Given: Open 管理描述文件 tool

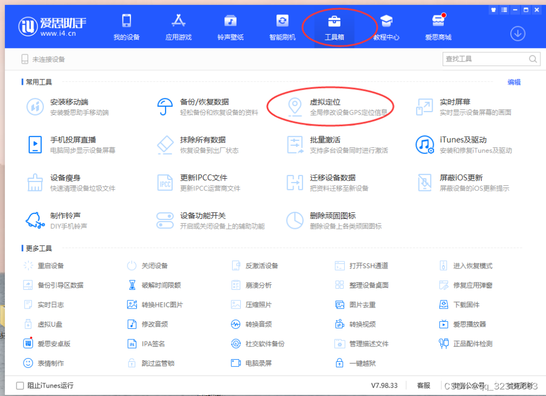Looking at the screenshot, I should coord(361,344).
